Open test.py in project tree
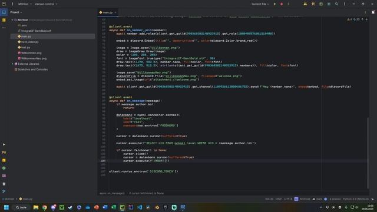This screenshot has width=377, height=212. (24, 47)
